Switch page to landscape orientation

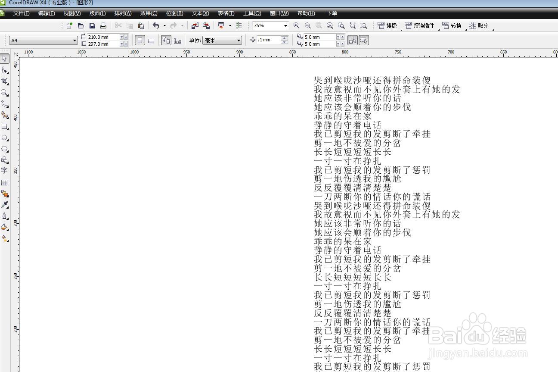click(151, 41)
